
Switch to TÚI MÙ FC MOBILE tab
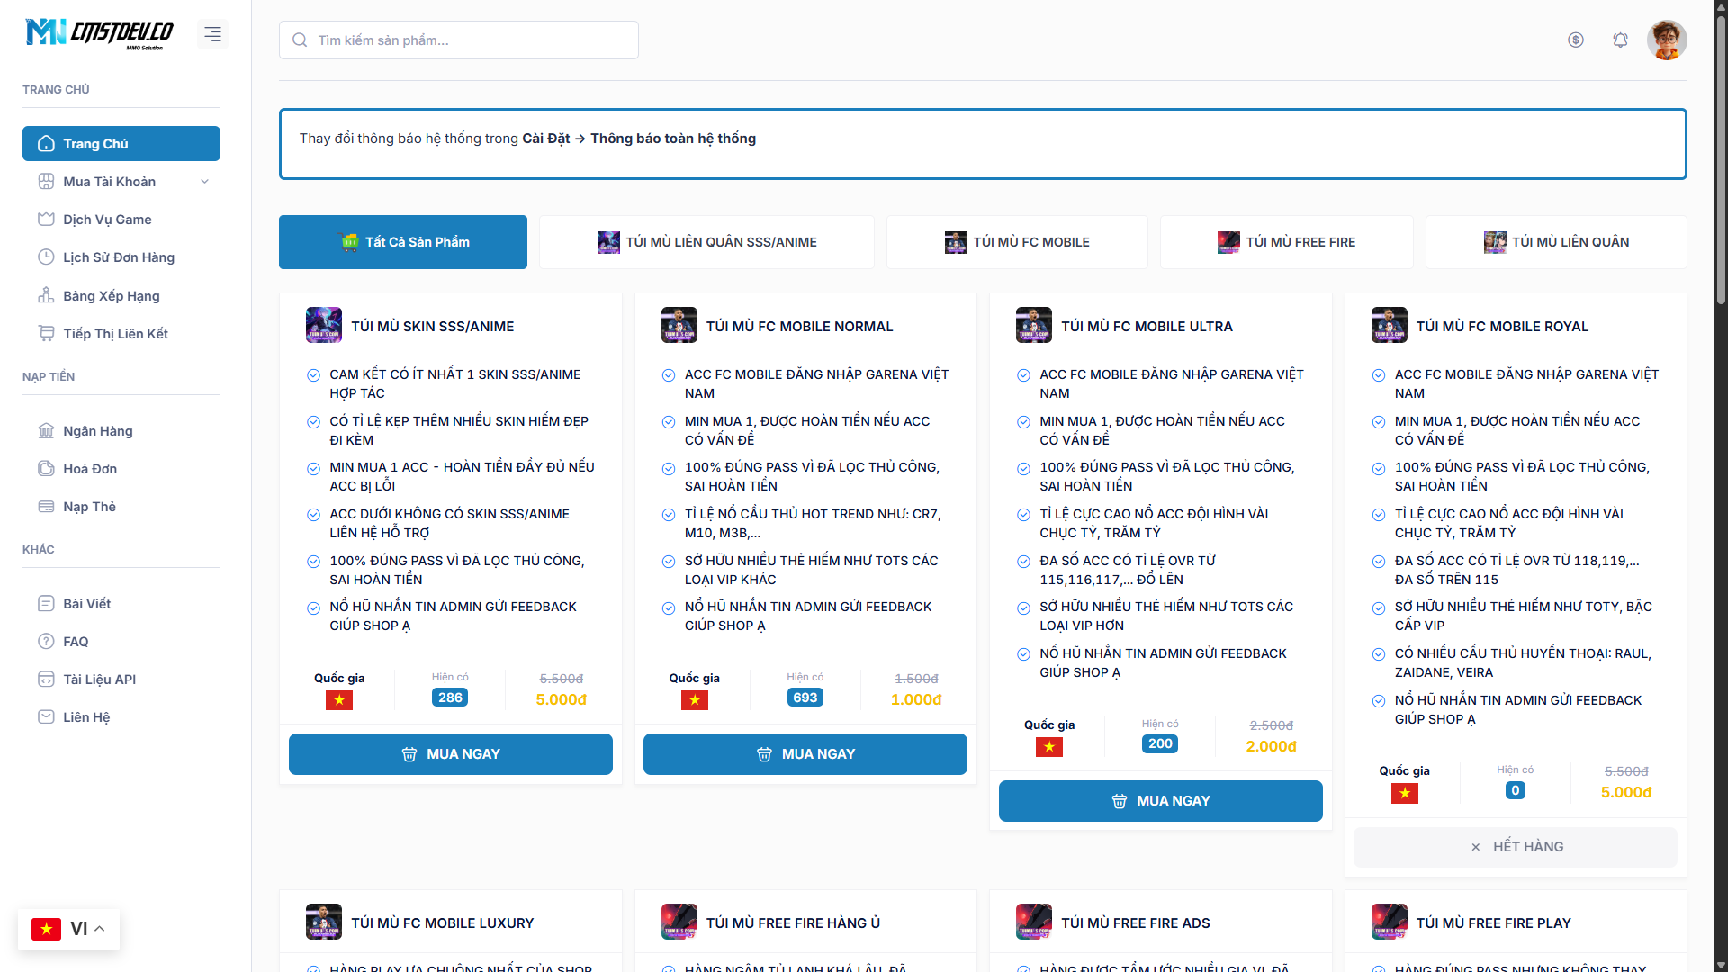(1017, 242)
